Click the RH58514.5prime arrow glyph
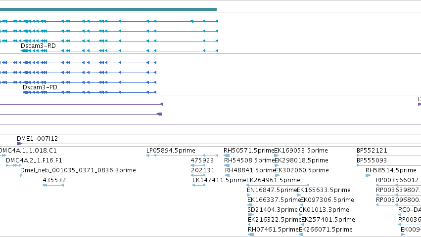This screenshot has height=237, width=421. pos(368,175)
